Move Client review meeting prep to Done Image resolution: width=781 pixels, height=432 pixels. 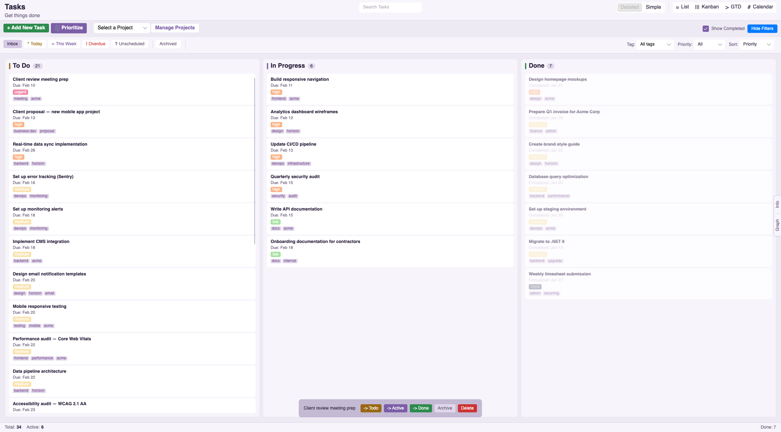tap(420, 408)
